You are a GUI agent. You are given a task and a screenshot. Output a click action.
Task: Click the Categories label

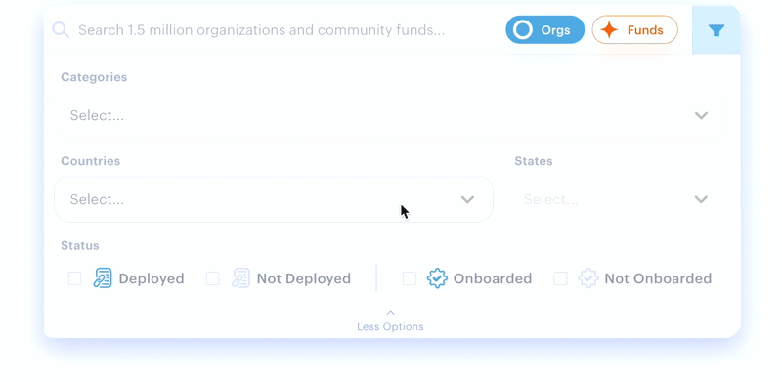(x=94, y=77)
